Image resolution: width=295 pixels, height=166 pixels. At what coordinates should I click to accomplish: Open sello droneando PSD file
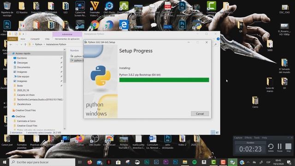tap(167, 142)
